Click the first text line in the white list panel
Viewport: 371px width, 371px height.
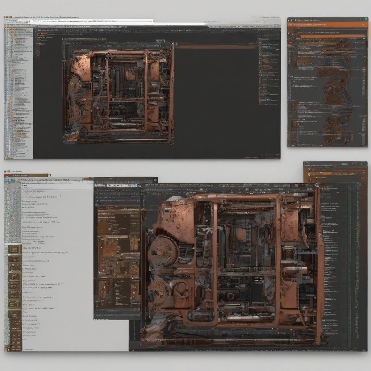tap(40, 197)
